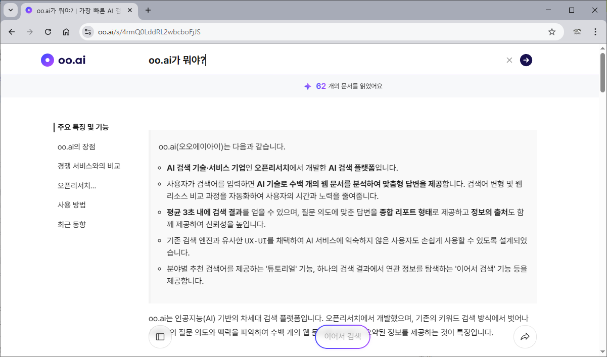This screenshot has height=357, width=607.
Task: Reload the page with refresh icon
Action: (x=48, y=32)
